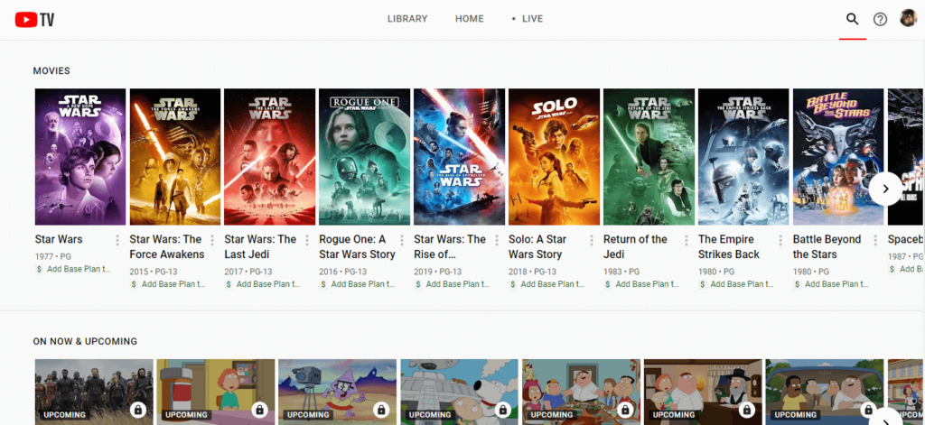The height and width of the screenshot is (425, 925).
Task: Click lock icon on purple wizard cartoon thumbnail
Action: tap(381, 409)
